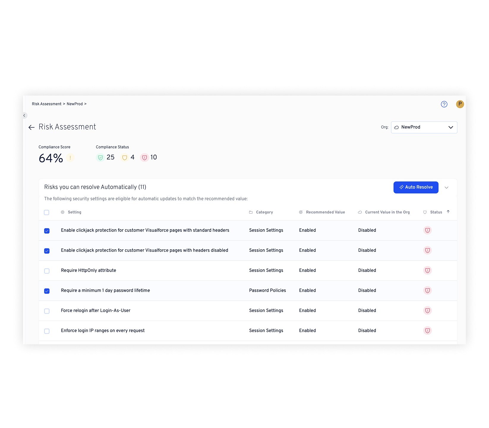489x428 pixels.
Task: Check the Require HttpOnly attribute checkbox
Action: [47, 271]
